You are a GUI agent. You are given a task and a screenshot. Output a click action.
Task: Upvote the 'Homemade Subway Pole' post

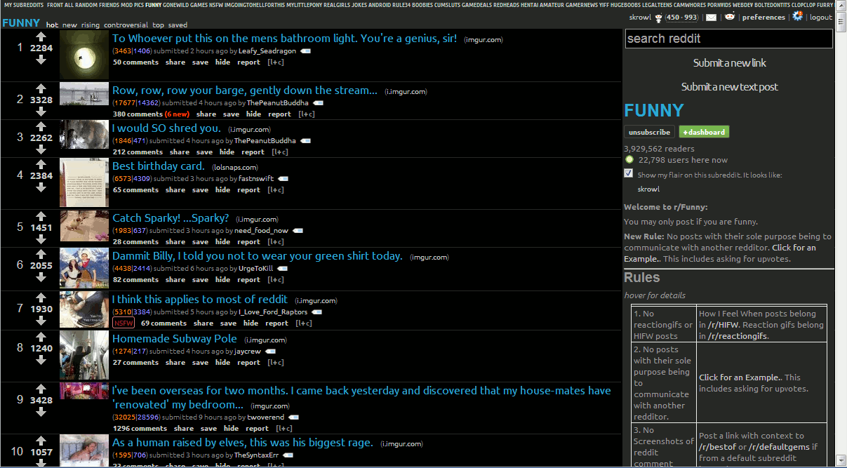click(x=41, y=335)
